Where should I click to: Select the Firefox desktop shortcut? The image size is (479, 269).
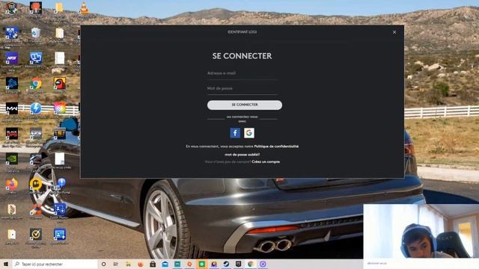(x=12, y=185)
